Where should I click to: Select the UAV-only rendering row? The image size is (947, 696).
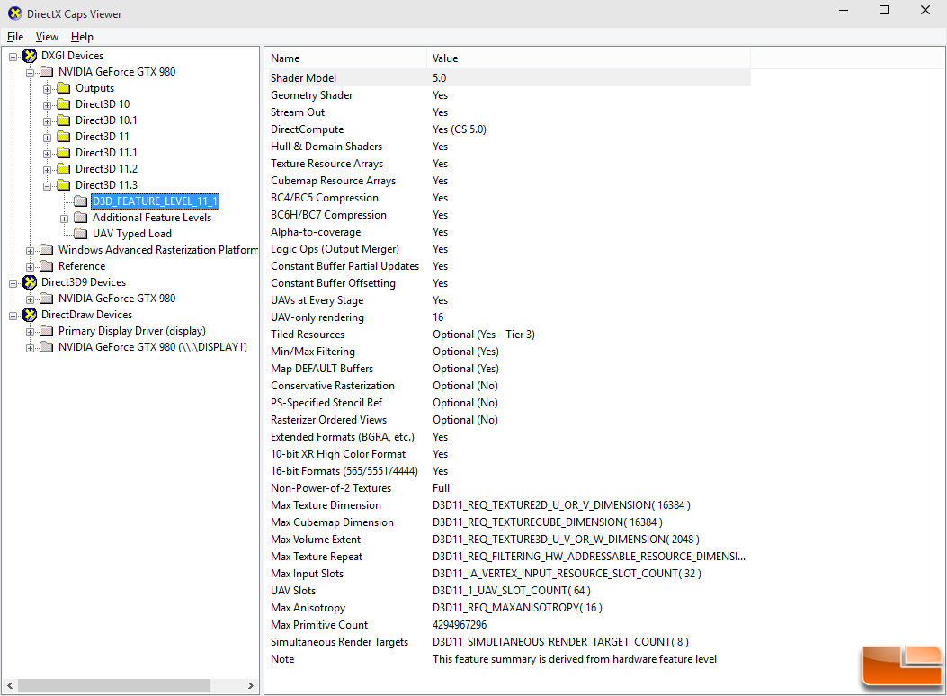click(508, 317)
